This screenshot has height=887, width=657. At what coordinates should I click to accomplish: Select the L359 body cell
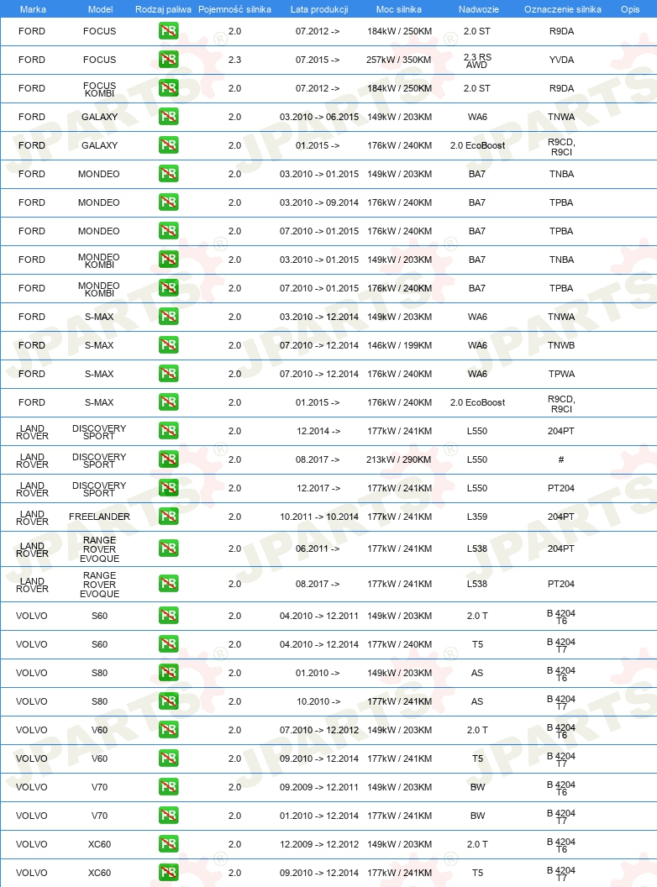coord(477,517)
